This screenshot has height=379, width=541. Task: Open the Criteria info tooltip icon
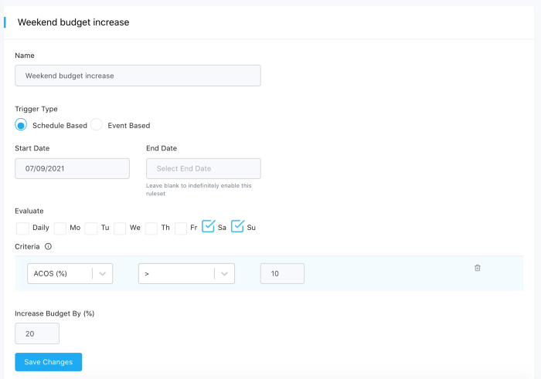(48, 246)
